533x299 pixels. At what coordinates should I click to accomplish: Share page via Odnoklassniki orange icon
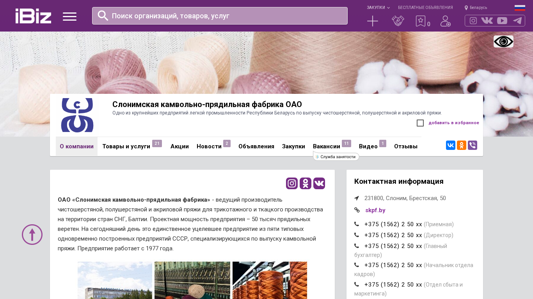tap(462, 145)
